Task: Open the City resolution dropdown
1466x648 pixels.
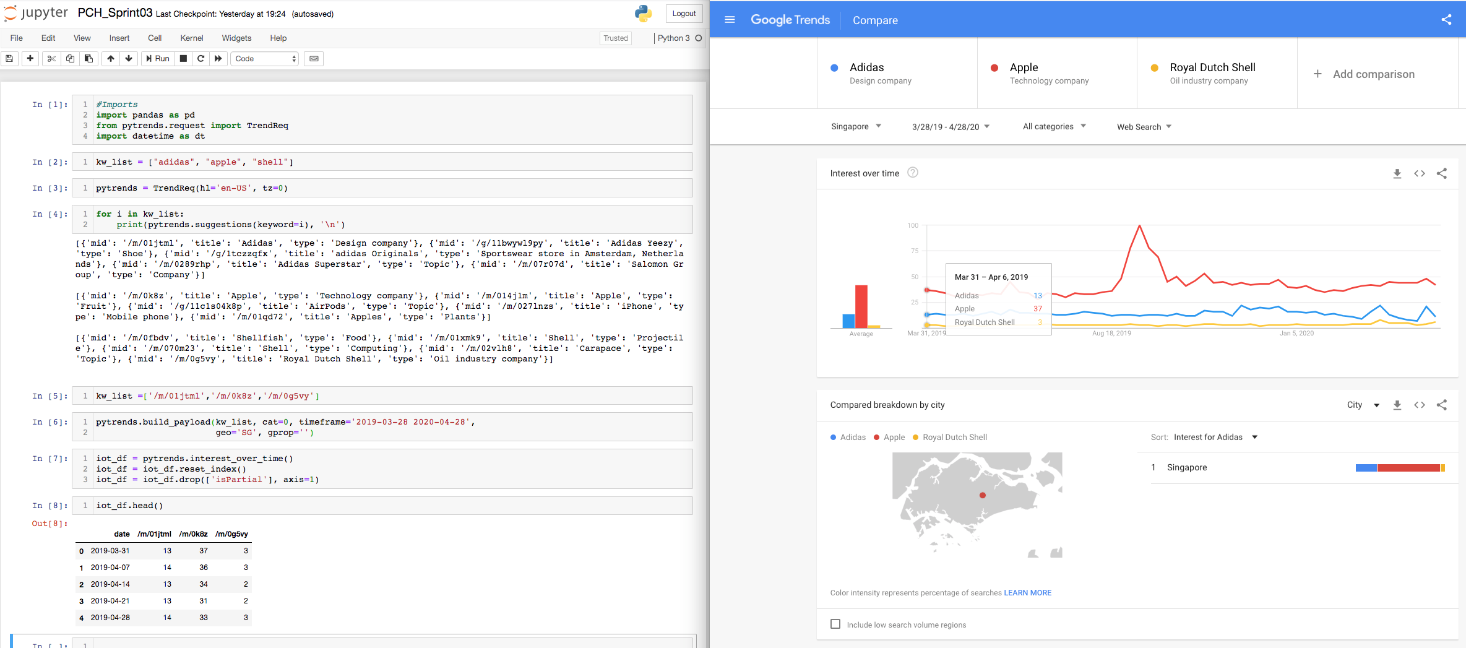Action: [1363, 405]
